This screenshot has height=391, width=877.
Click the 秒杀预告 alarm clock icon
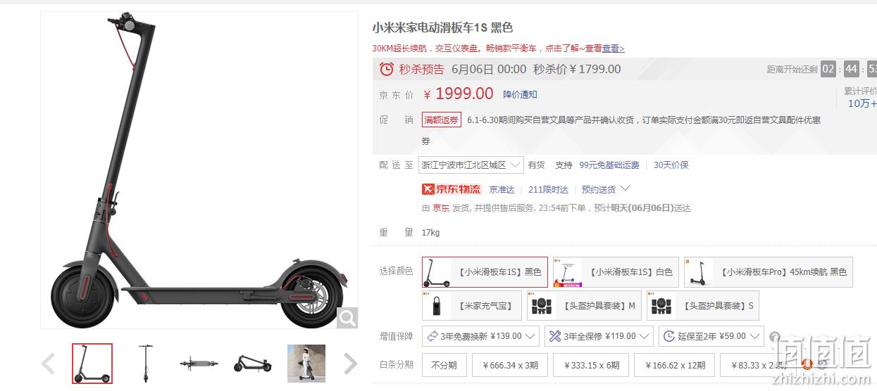387,69
